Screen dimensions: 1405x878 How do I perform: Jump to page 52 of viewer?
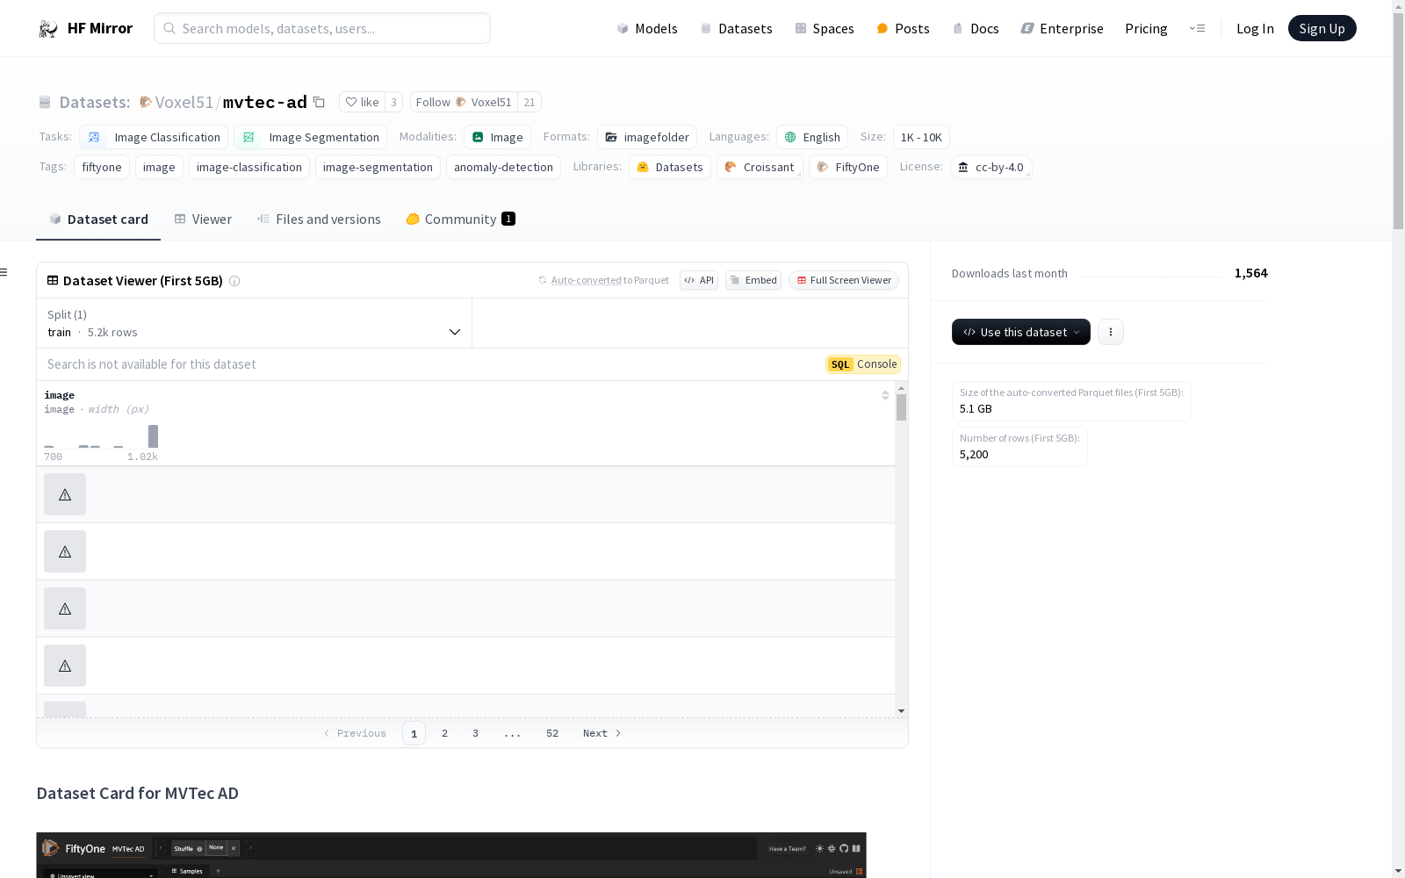point(552,733)
